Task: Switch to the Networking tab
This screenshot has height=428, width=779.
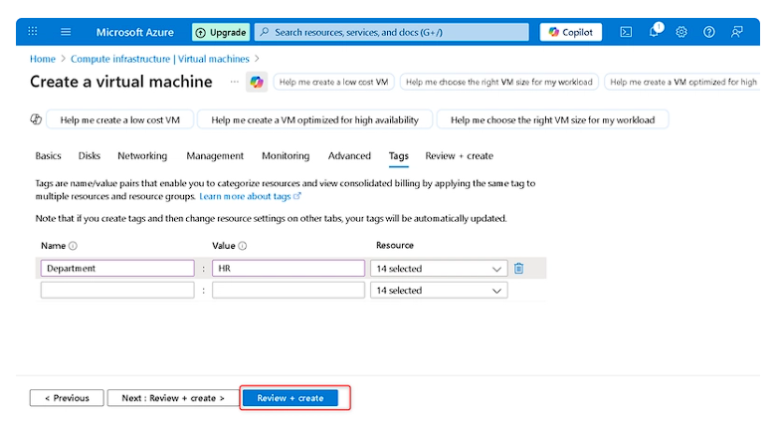Action: (x=142, y=155)
